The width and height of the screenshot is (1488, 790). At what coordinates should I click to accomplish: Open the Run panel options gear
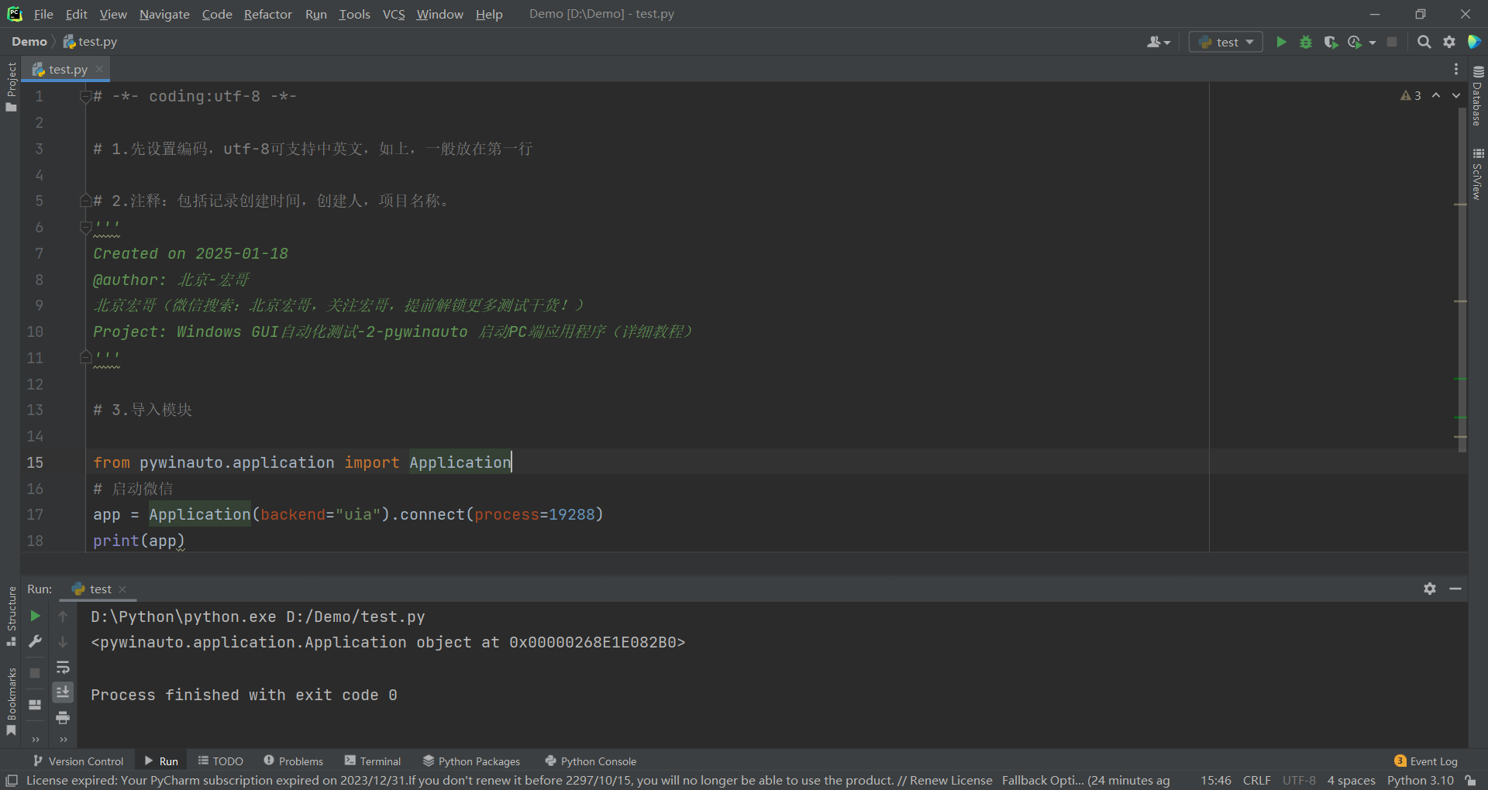(x=1430, y=589)
